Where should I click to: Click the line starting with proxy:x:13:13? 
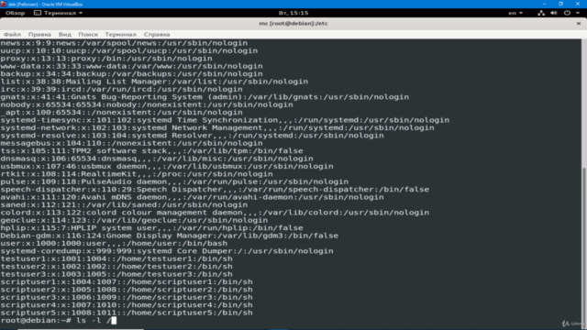click(106, 59)
